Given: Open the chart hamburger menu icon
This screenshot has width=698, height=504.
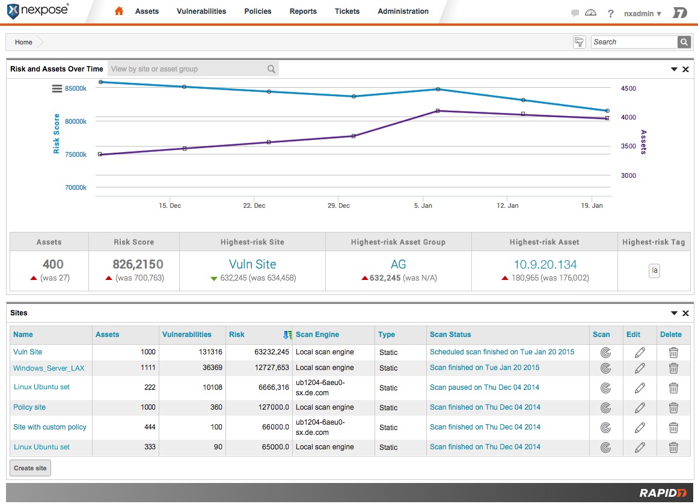Looking at the screenshot, I should click(x=57, y=89).
